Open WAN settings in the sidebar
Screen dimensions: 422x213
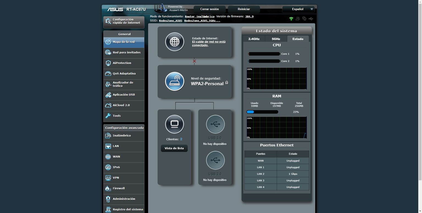(124, 157)
